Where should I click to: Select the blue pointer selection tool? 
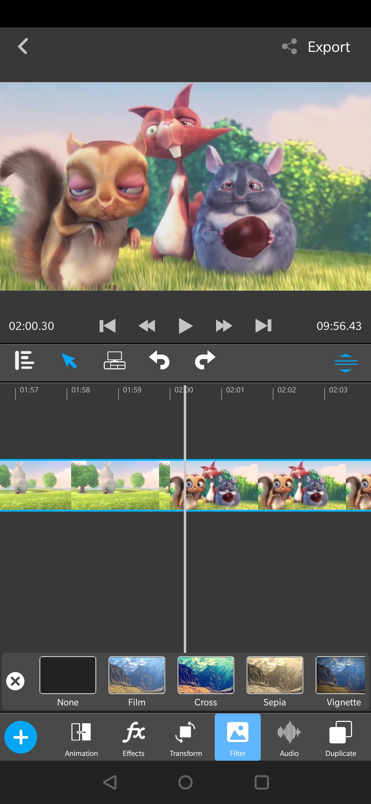pos(69,361)
